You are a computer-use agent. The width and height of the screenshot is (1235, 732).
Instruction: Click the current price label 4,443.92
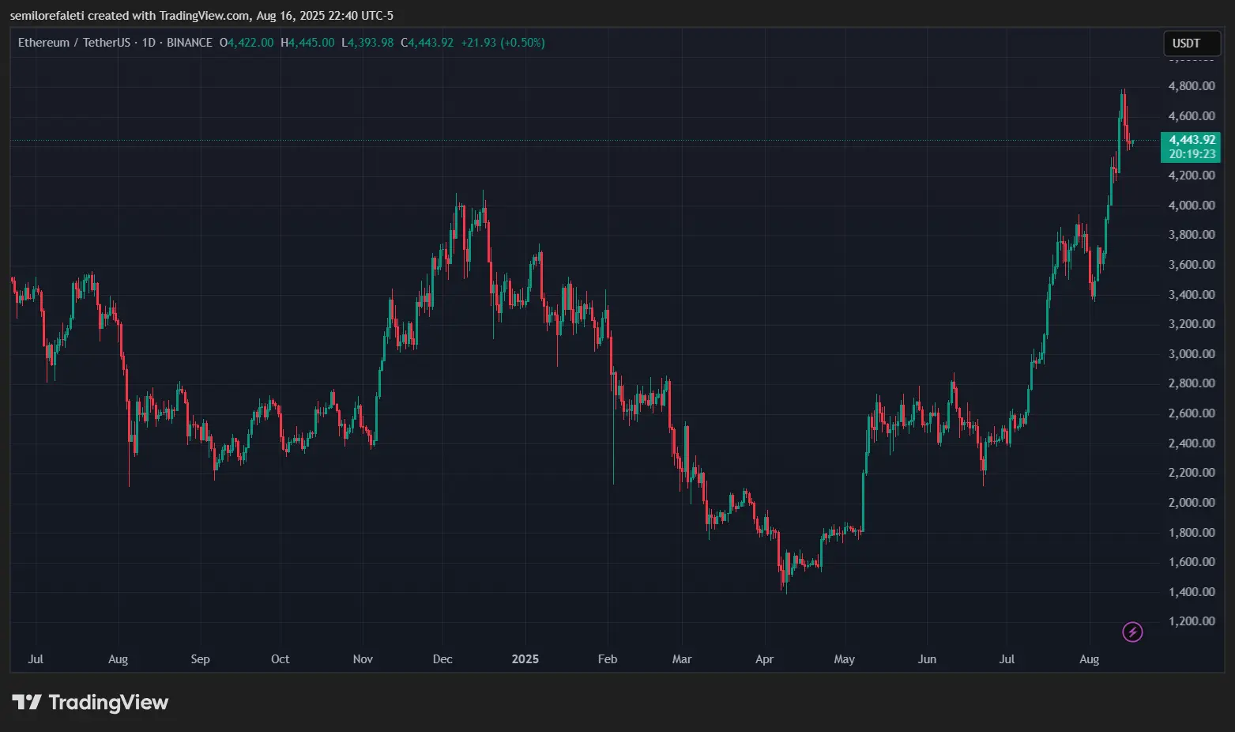[x=1192, y=139]
